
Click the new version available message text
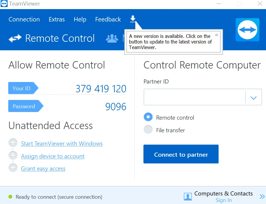pyautogui.click(x=170, y=42)
